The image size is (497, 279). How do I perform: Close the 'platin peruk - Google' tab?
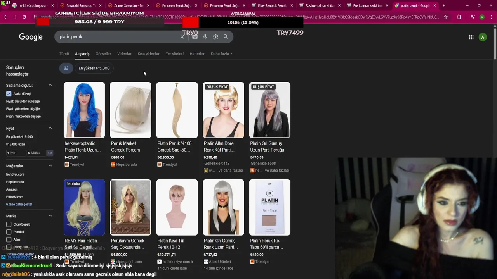[x=434, y=5]
